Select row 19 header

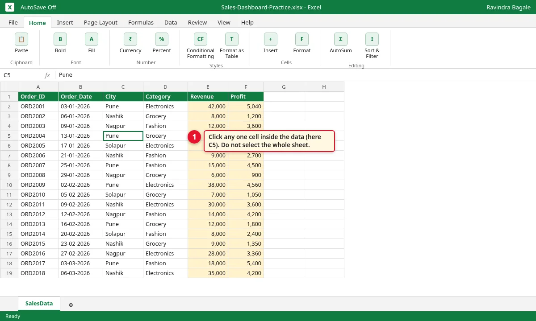point(9,273)
